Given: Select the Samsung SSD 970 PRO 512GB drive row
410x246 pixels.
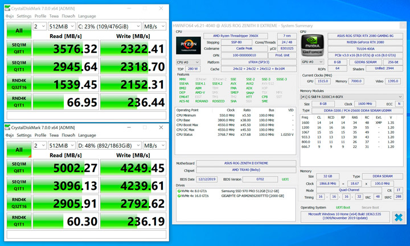Looking at the screenshot, I should click(x=236, y=191).
